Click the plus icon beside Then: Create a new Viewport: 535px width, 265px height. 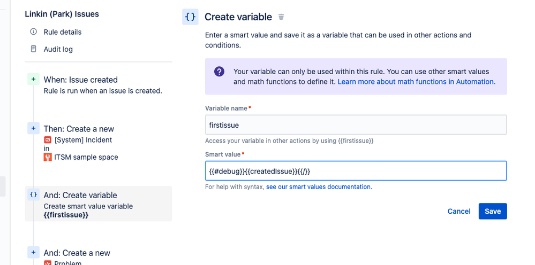pyautogui.click(x=33, y=129)
